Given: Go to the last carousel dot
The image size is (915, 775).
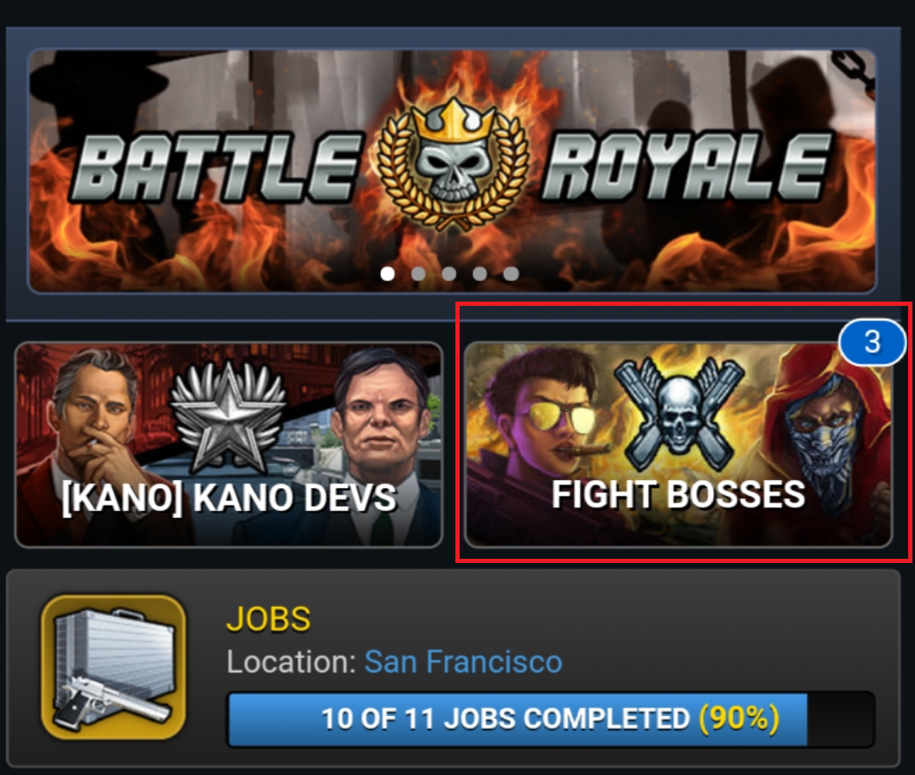Looking at the screenshot, I should (x=511, y=273).
